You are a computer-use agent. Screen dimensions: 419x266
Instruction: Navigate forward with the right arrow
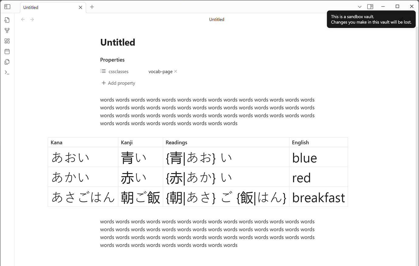click(32, 19)
